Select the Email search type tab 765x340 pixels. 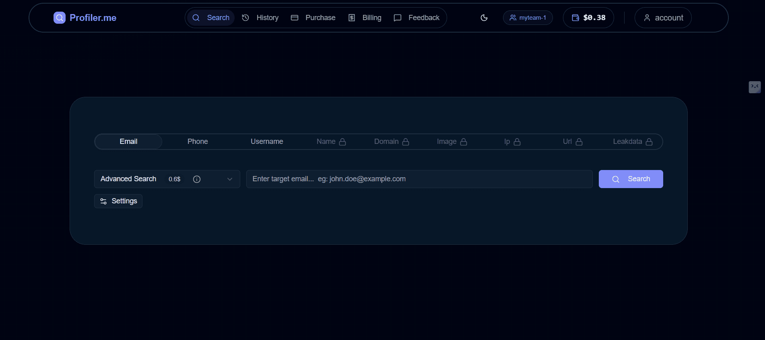[x=128, y=141]
